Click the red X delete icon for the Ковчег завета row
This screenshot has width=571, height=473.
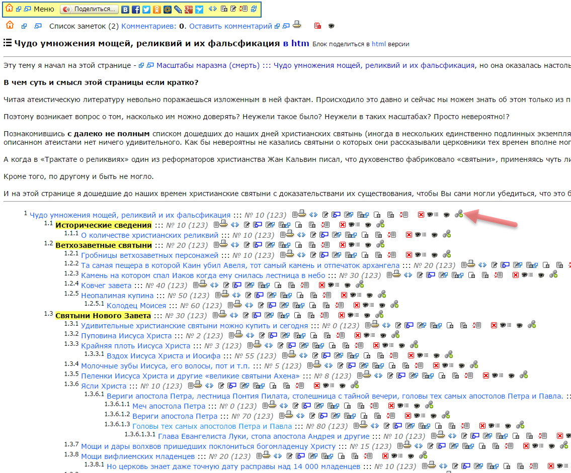point(322,285)
